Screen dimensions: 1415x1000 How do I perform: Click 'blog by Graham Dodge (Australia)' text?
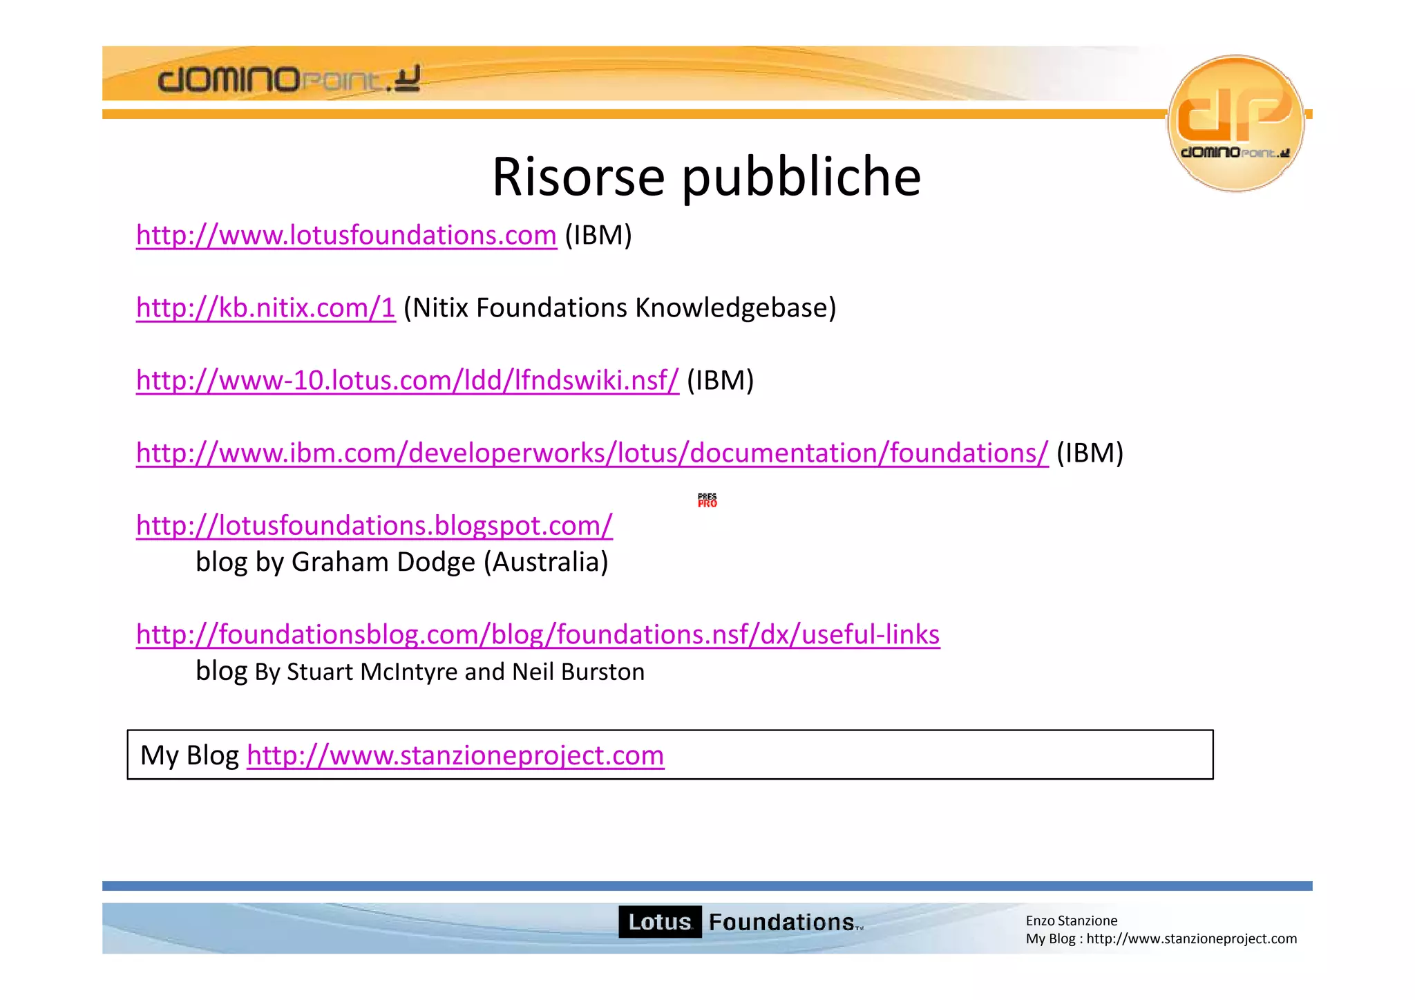(x=402, y=562)
